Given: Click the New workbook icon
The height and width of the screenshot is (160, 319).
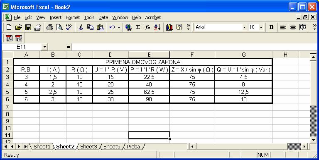Looking at the screenshot, I should pos(9,27).
